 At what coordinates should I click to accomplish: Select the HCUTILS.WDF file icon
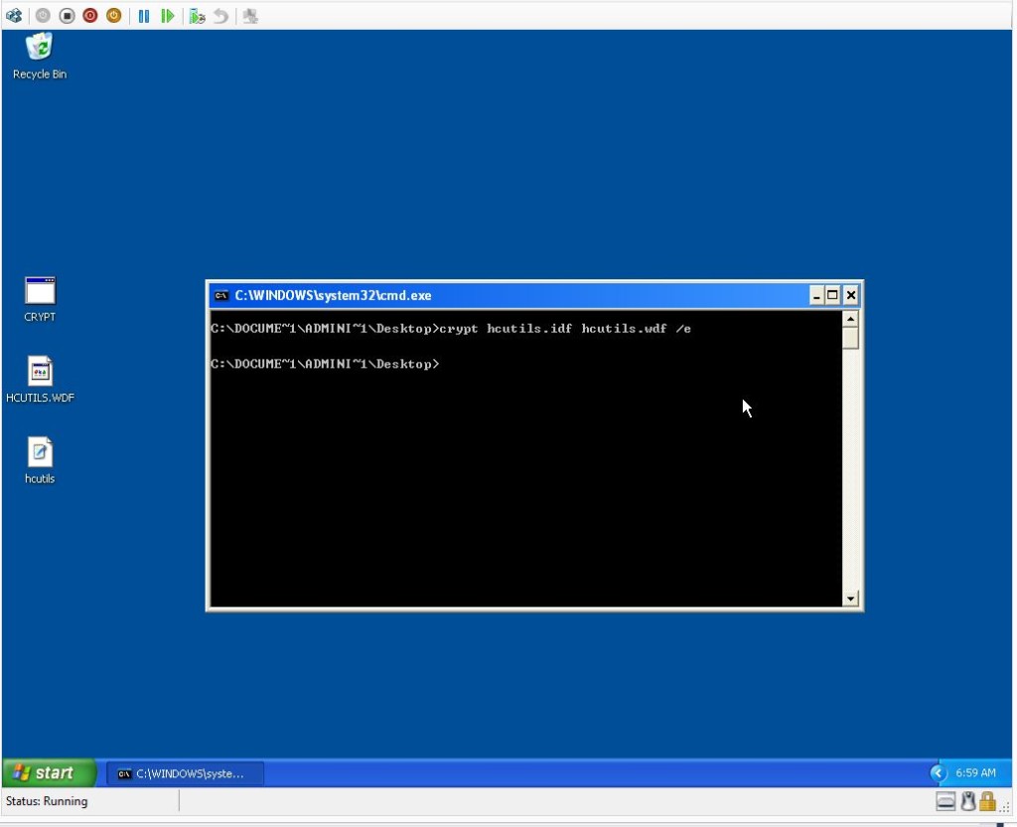click(40, 380)
